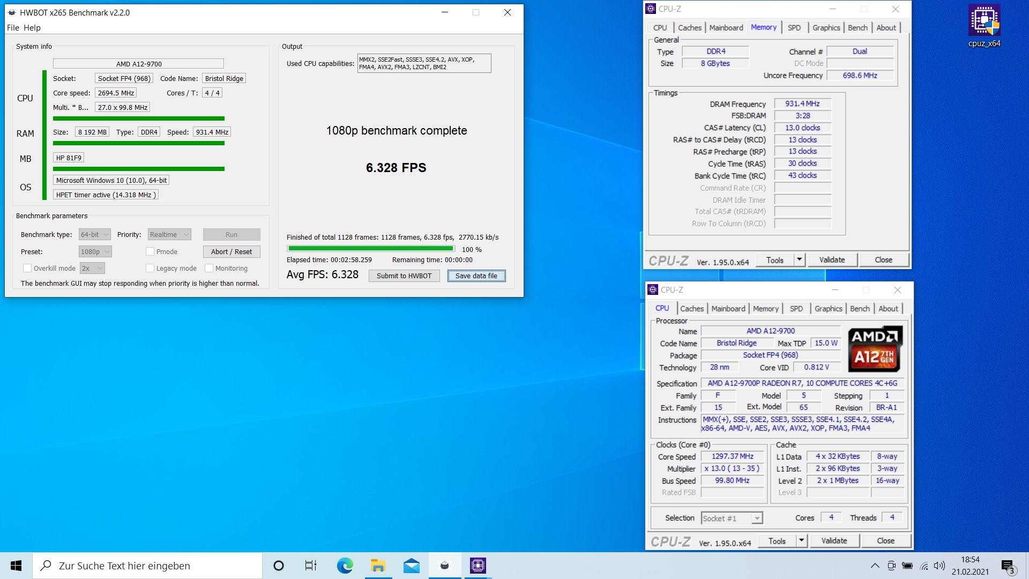Click the benchmark 100% progress bar
The image size is (1029, 579).
point(371,249)
